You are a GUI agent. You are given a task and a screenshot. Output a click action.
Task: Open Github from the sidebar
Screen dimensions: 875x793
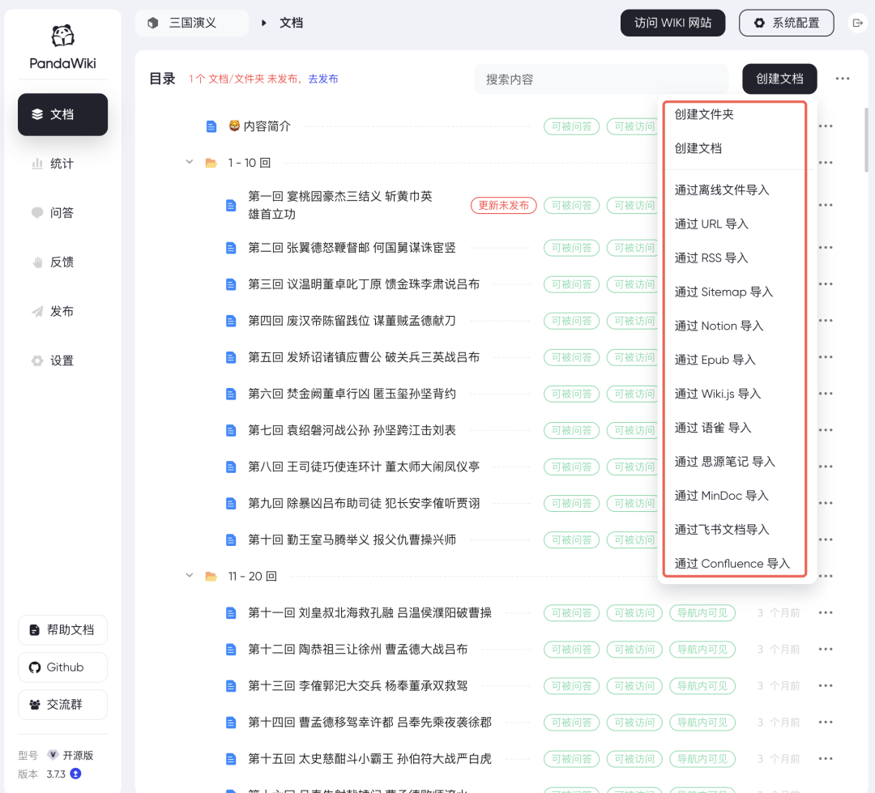coord(62,667)
